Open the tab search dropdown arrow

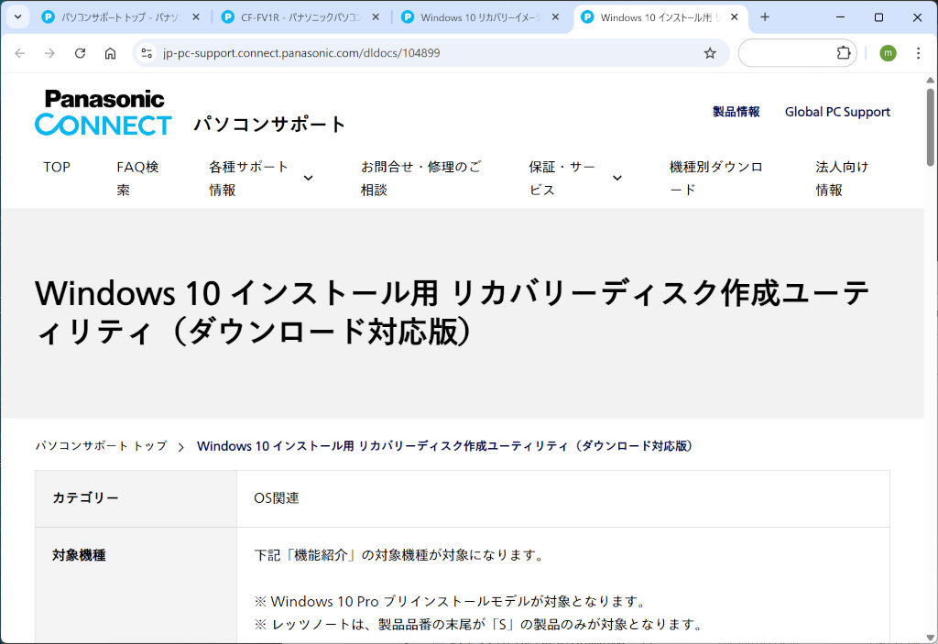coord(18,16)
